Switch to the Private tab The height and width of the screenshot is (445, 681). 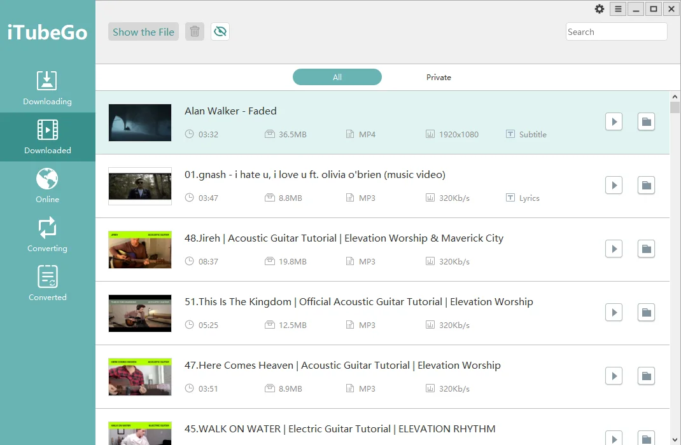pyautogui.click(x=439, y=78)
